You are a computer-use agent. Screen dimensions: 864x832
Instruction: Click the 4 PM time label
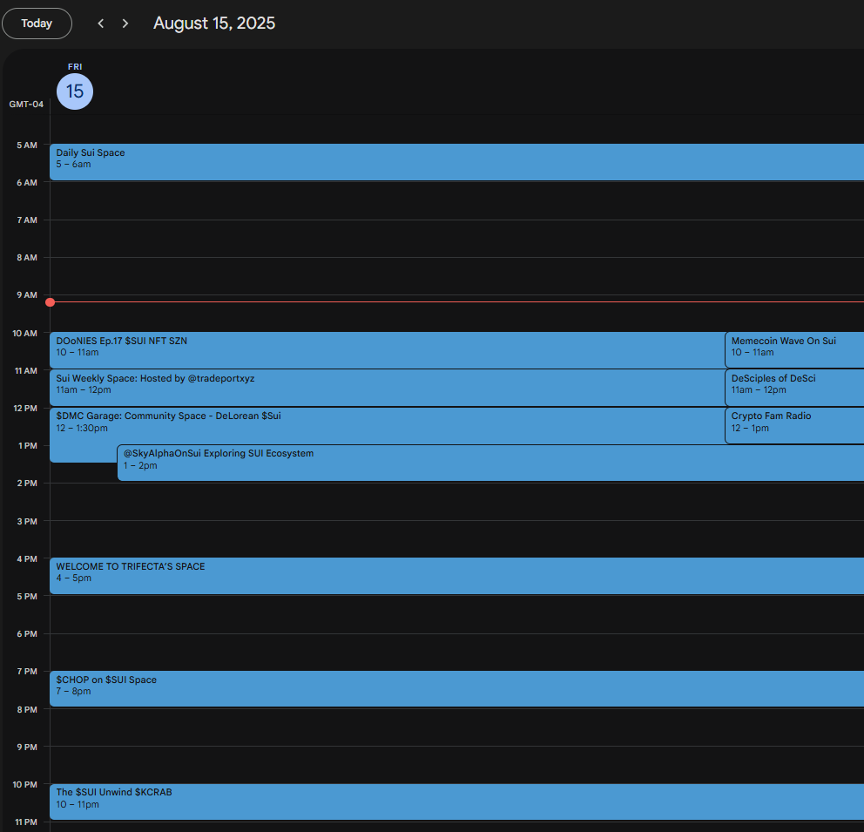[x=27, y=558]
